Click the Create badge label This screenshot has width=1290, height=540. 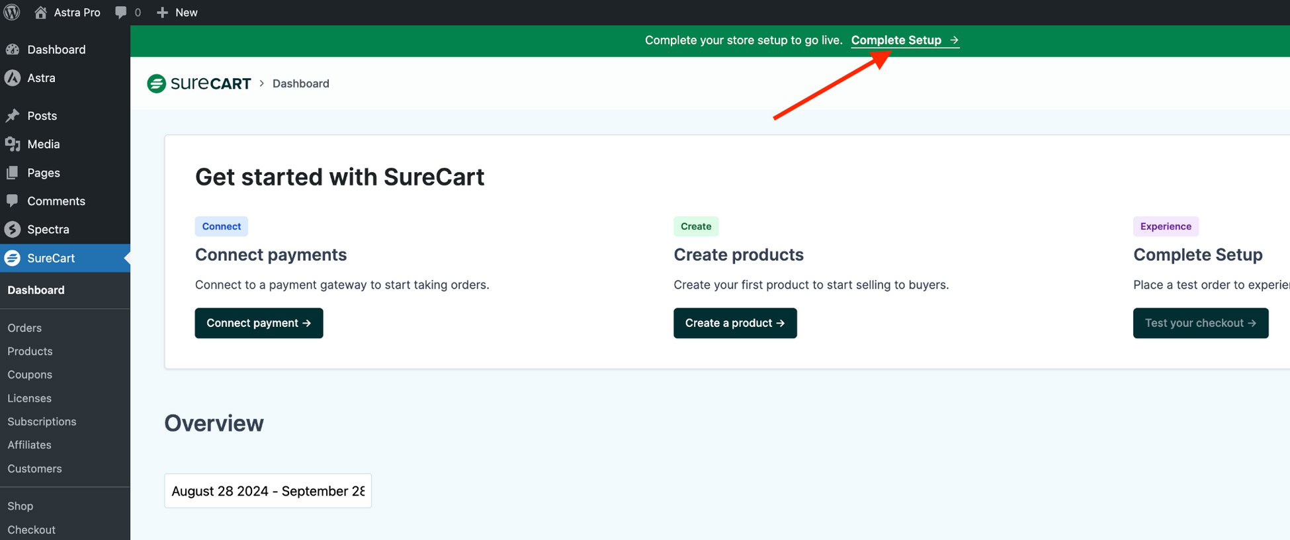tap(696, 226)
